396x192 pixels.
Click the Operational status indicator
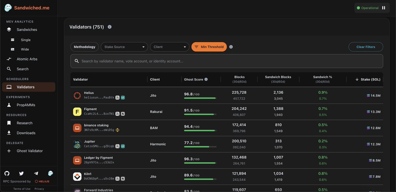coord(368,8)
